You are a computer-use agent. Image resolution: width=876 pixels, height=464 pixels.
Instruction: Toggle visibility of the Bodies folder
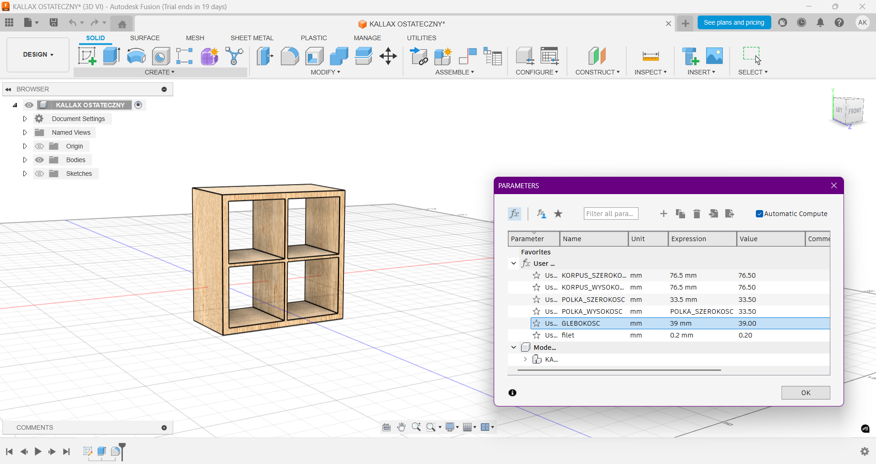coord(40,160)
